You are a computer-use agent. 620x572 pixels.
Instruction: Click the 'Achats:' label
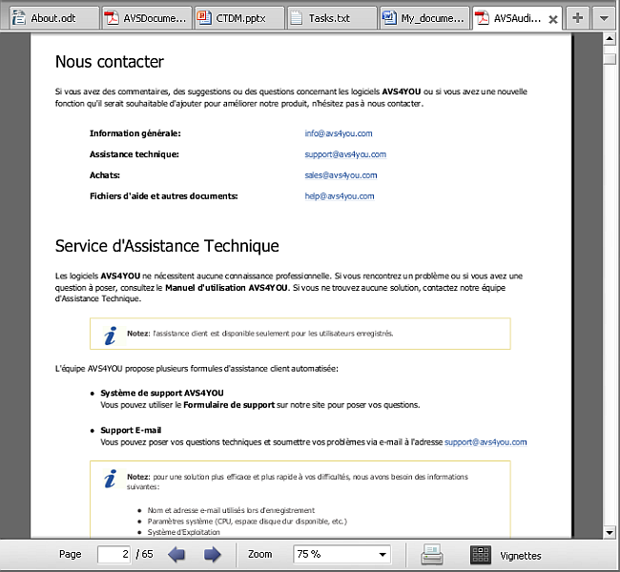point(105,175)
